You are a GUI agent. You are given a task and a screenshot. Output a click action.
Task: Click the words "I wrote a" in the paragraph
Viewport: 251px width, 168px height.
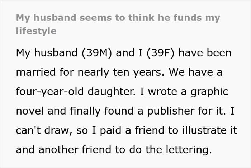(x=163, y=92)
